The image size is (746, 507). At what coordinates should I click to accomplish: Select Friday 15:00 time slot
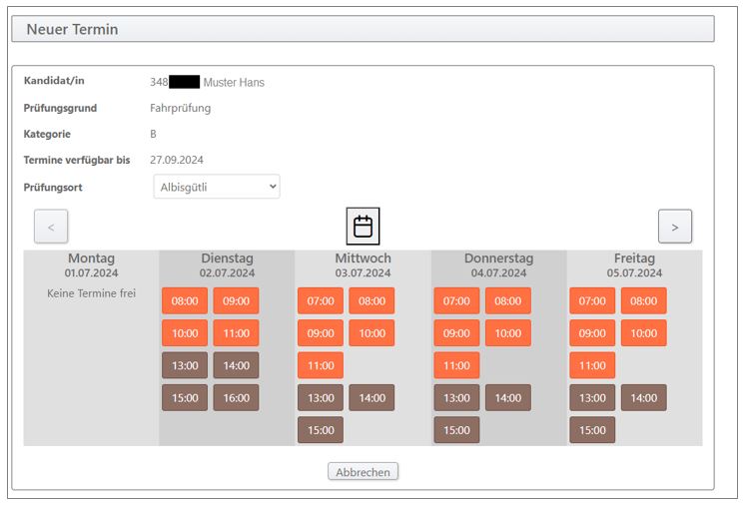(x=592, y=430)
